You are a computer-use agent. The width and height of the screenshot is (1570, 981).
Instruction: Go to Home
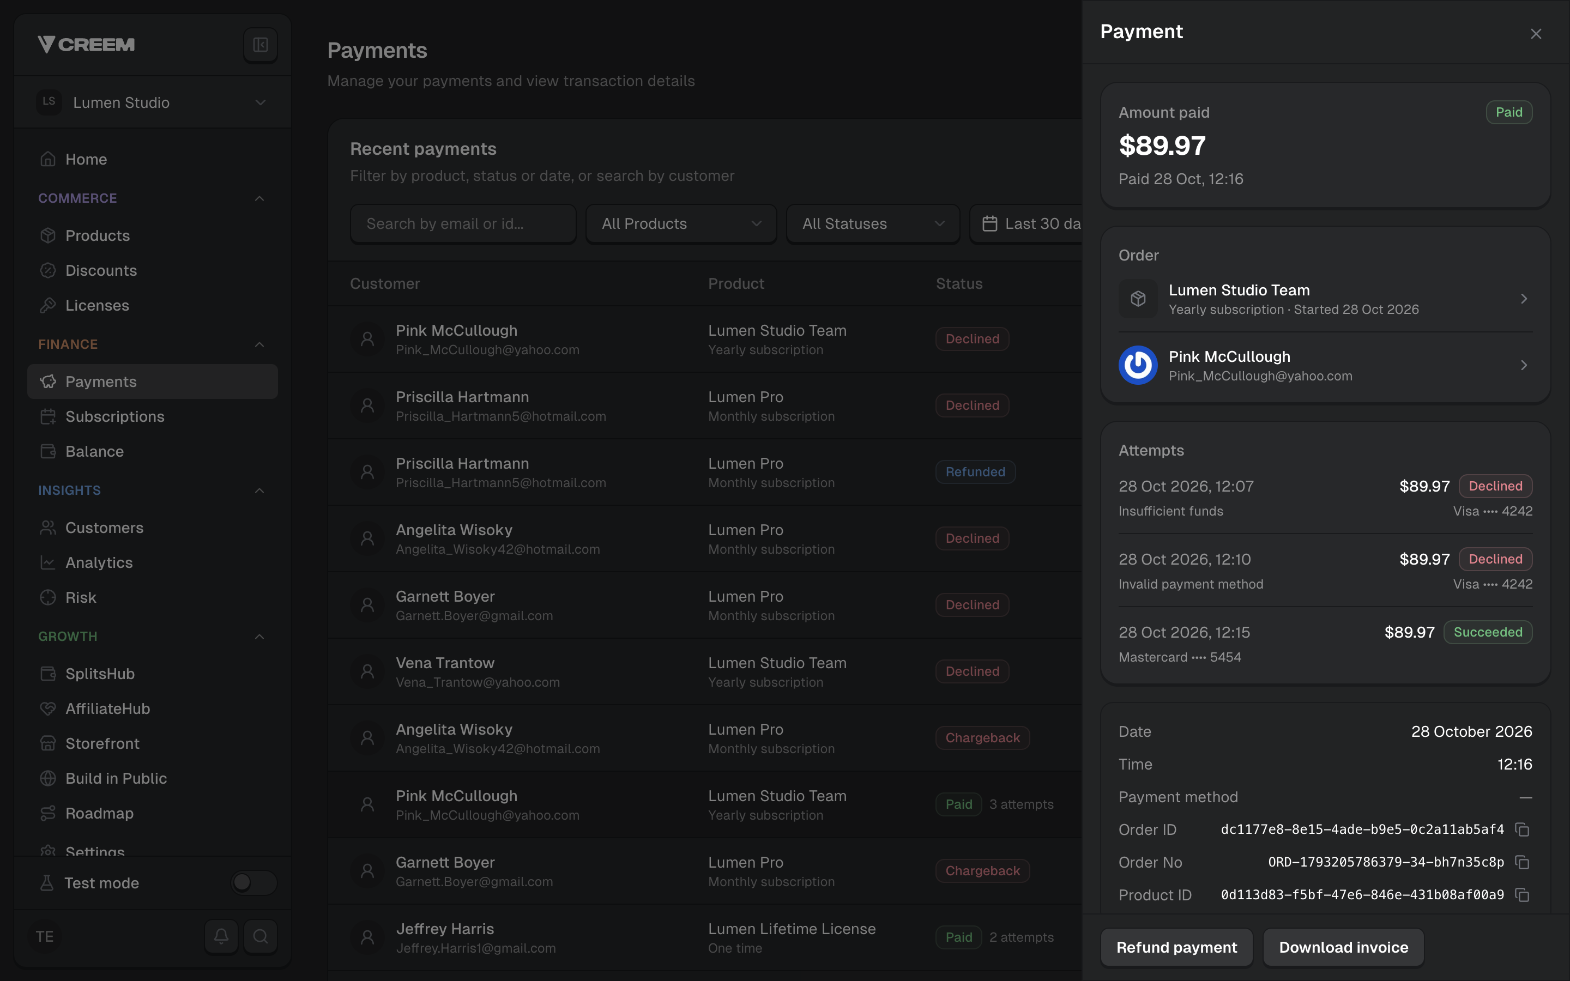click(153, 159)
